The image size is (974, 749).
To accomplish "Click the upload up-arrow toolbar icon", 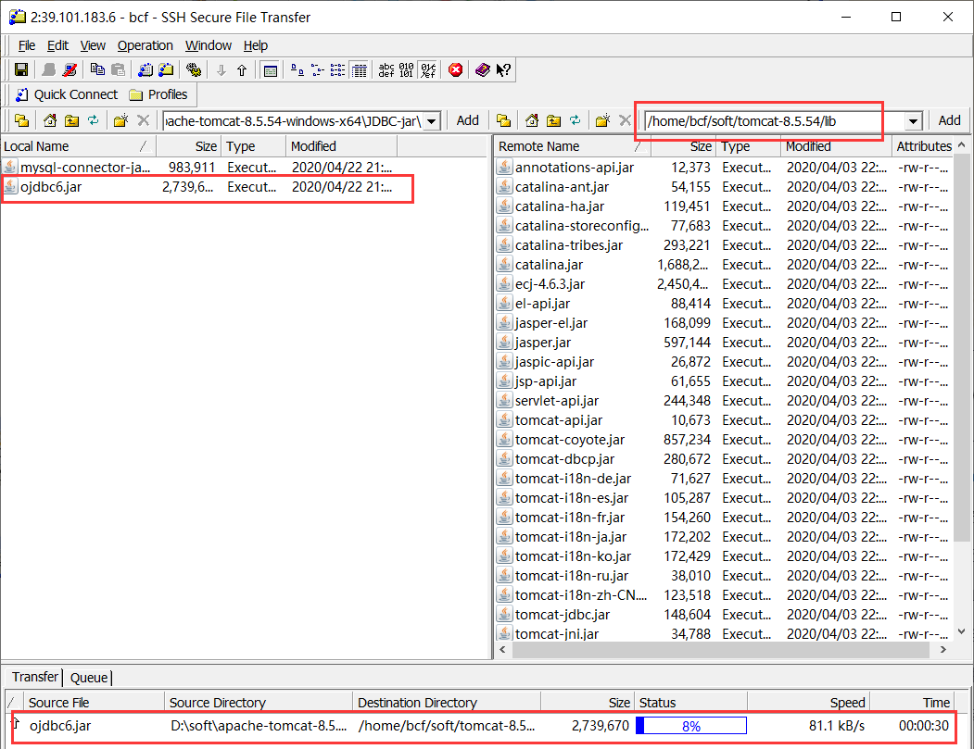I will tap(242, 69).
